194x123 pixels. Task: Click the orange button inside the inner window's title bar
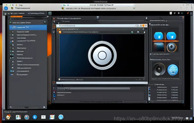(143, 26)
